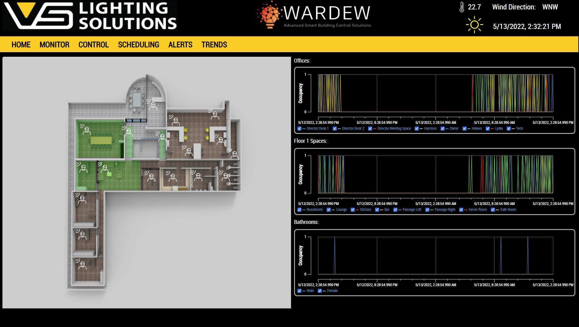Image resolution: width=579 pixels, height=327 pixels.
Task: Open the SCHEDULING menu
Action: 138,45
